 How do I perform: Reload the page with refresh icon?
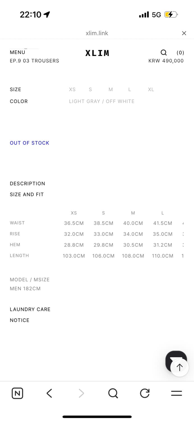point(145,393)
